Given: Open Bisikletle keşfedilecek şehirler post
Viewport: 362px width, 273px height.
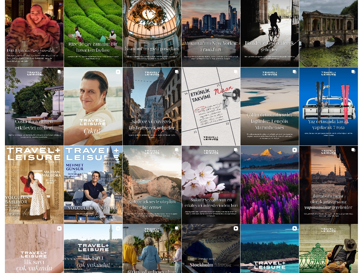Looking at the screenshot, I should click(x=270, y=33).
